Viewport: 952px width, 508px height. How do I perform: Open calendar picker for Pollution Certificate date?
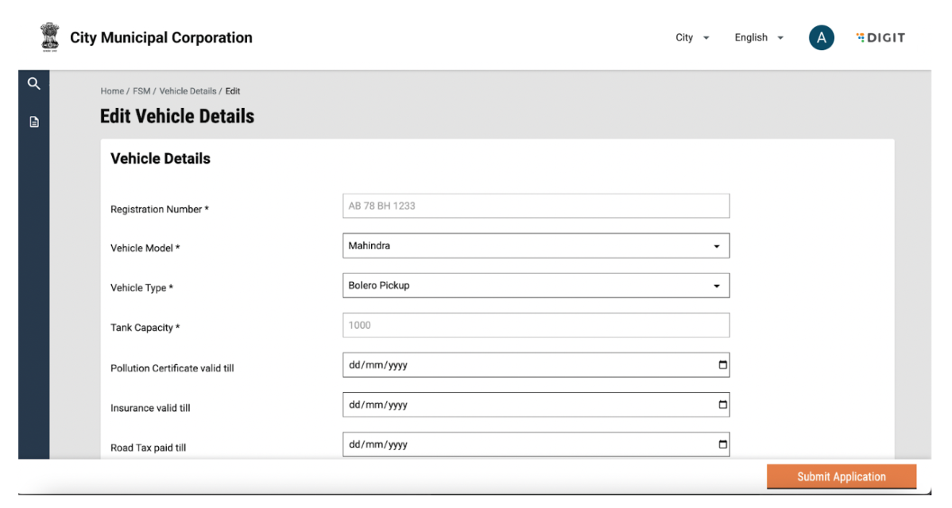tap(722, 365)
